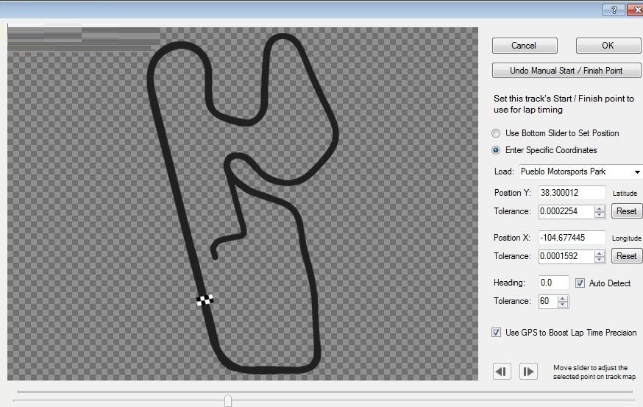Screen dimensions: 643x407
Task: Toggle Use GPS to Boost Lap Time Precision
Action: click(497, 333)
